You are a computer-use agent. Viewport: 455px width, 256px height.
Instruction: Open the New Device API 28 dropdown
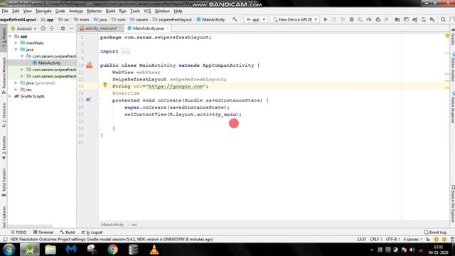pyautogui.click(x=295, y=19)
